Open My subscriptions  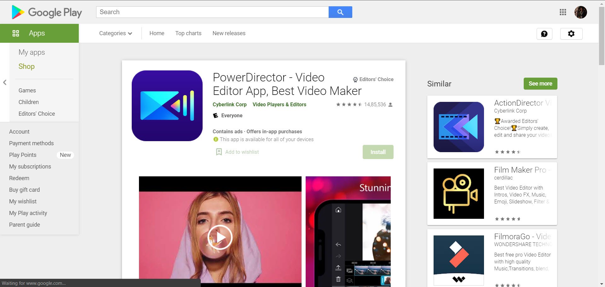coord(30,167)
